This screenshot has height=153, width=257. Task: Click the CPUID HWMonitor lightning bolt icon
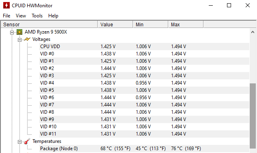[6, 5]
